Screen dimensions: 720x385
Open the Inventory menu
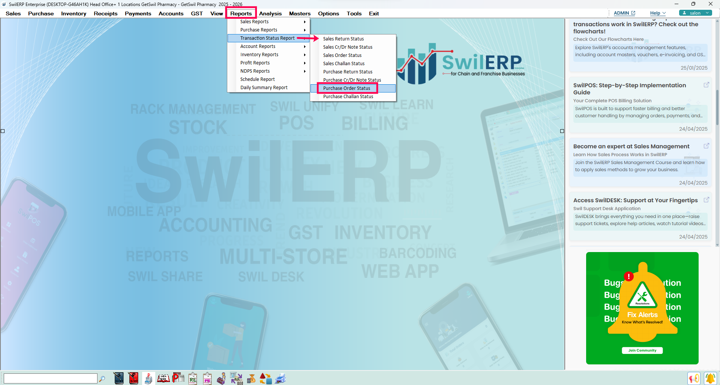(73, 13)
